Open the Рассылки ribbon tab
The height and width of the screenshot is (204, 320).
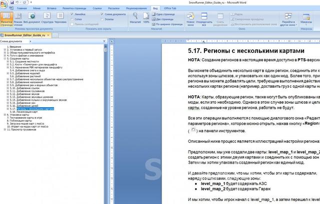(113, 8)
